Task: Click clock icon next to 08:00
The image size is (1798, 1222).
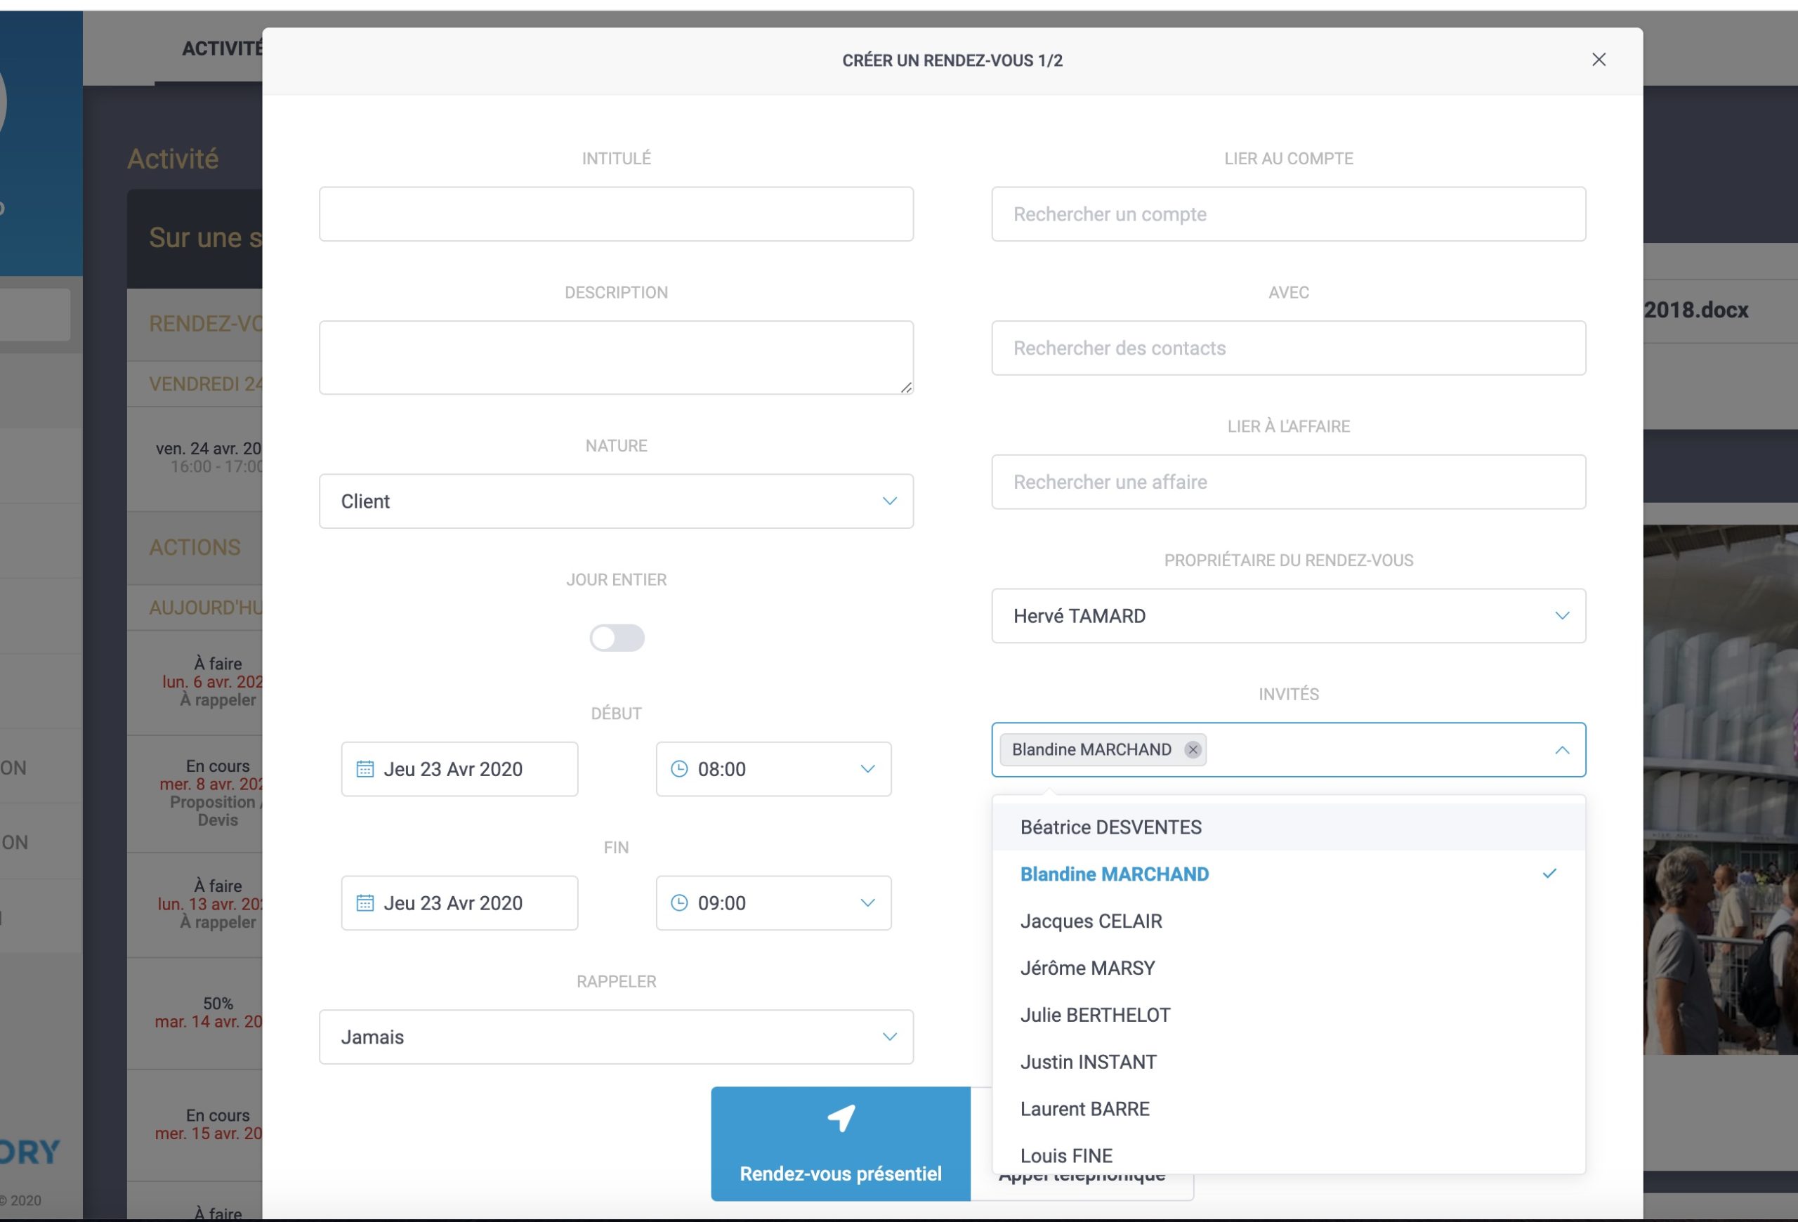Action: [x=678, y=769]
